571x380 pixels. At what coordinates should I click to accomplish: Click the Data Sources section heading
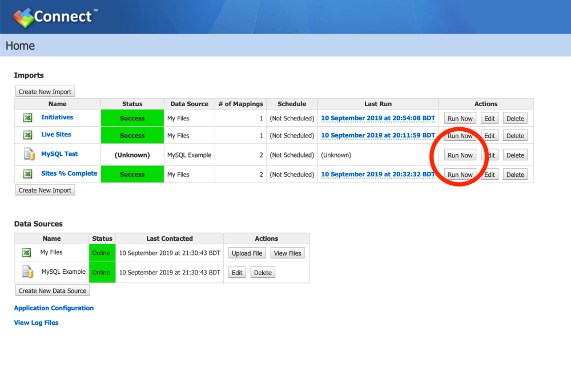click(38, 224)
